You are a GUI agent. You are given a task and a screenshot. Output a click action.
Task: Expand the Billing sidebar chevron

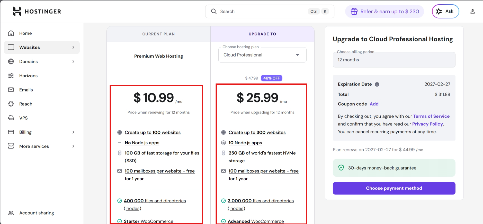[x=73, y=132]
